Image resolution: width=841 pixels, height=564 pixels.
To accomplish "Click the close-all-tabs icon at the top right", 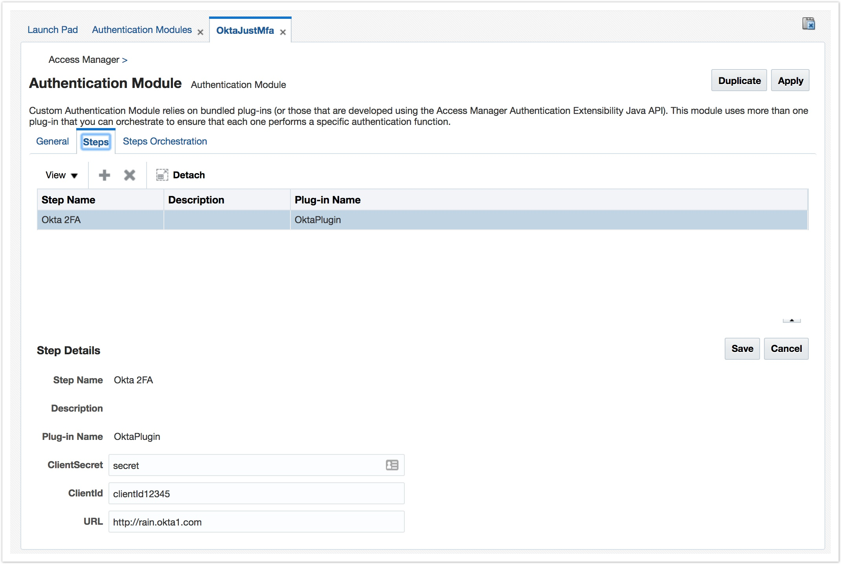I will coord(808,24).
